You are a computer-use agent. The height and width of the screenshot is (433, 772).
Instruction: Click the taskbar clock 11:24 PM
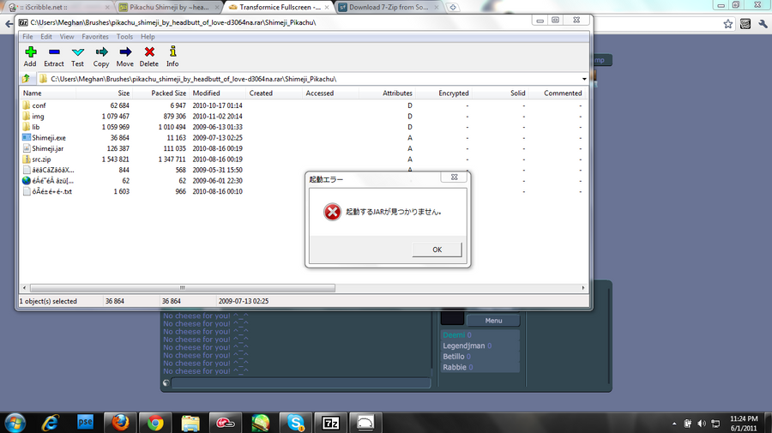744,418
